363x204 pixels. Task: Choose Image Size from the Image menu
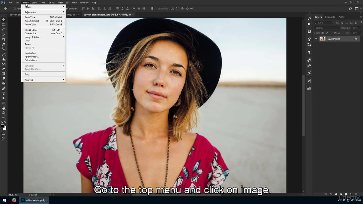click(31, 30)
